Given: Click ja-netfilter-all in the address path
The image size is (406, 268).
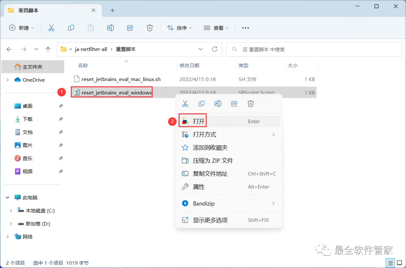Looking at the screenshot, I should tap(91, 49).
